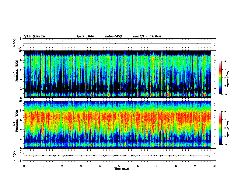Screen dimensions: 241x186
Task: Click time axis tick label "4"
Action: point(100,166)
